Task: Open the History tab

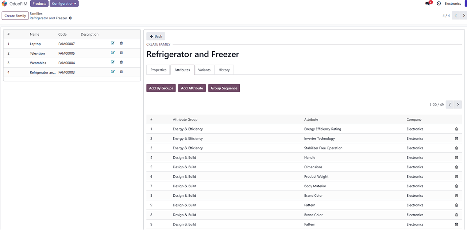Action: [224, 70]
